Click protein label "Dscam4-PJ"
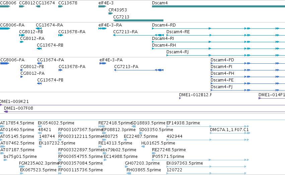Screen dimensions: 285x175 pos(222,87)
